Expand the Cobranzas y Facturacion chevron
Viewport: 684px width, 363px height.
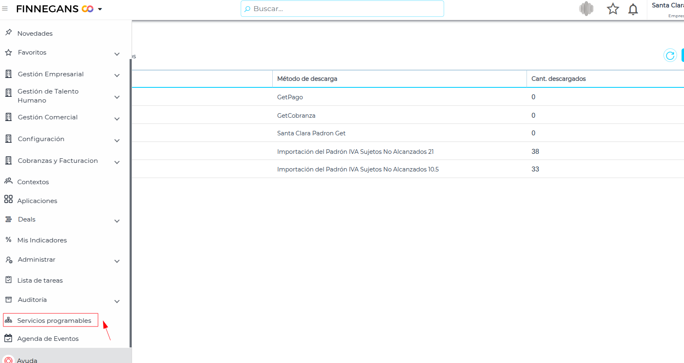coord(117,162)
